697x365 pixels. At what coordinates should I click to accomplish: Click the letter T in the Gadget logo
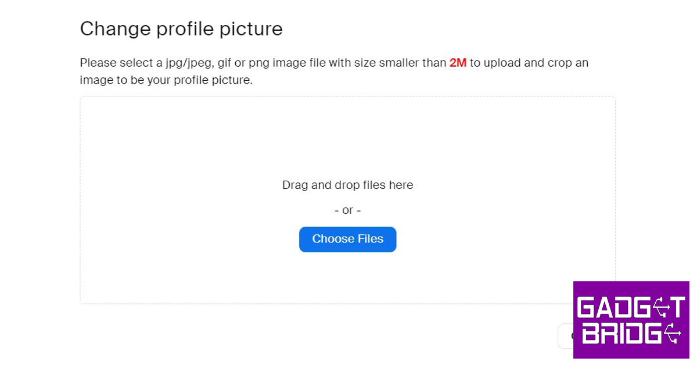click(677, 306)
